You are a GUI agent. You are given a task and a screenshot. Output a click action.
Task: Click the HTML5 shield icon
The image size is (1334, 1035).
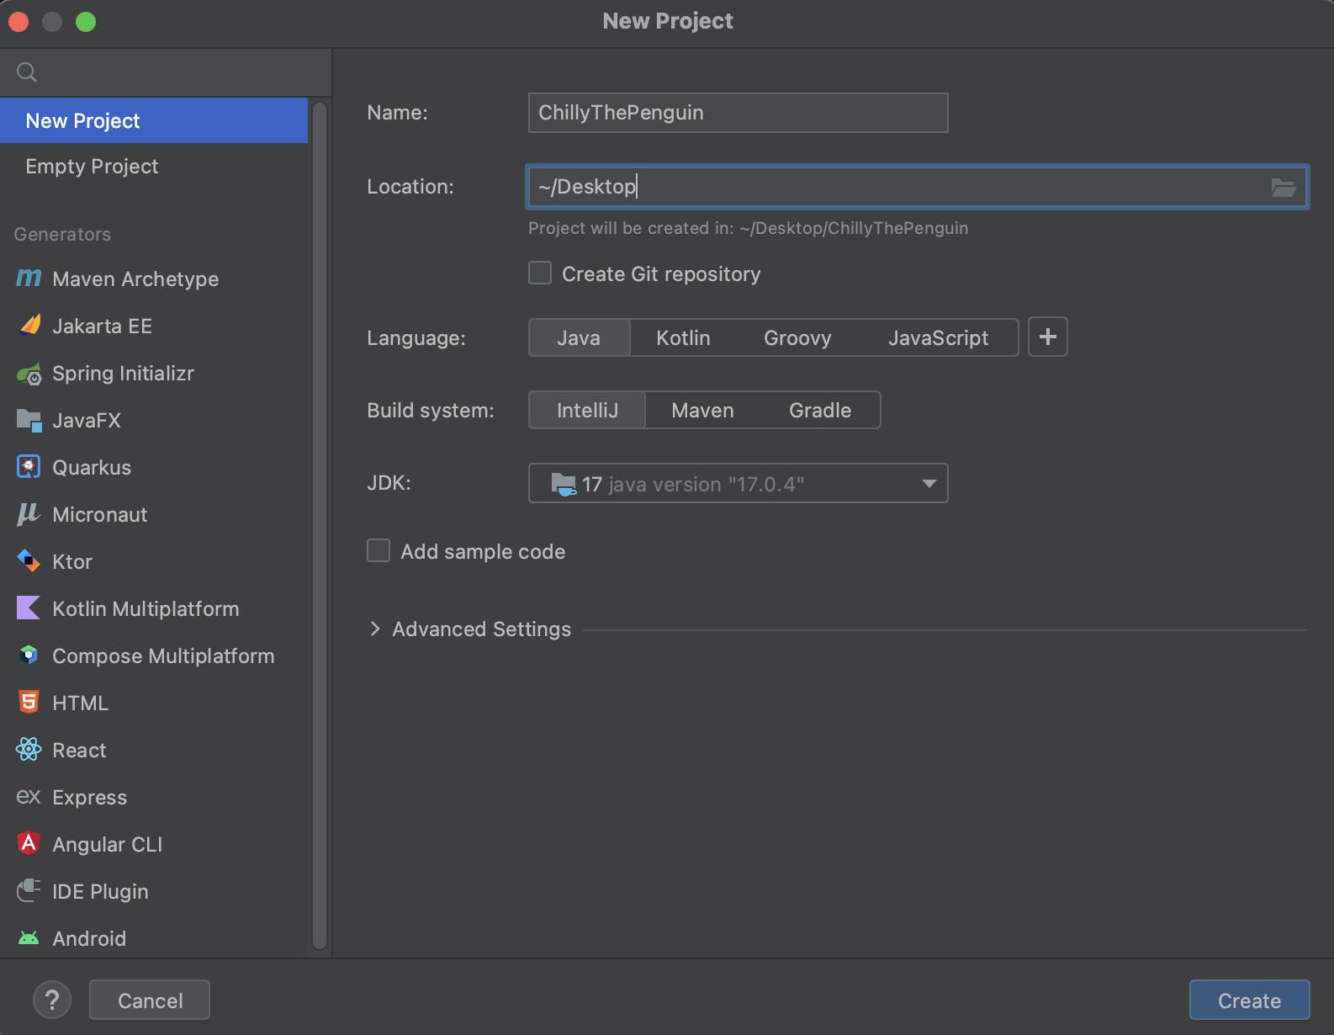(x=29, y=703)
